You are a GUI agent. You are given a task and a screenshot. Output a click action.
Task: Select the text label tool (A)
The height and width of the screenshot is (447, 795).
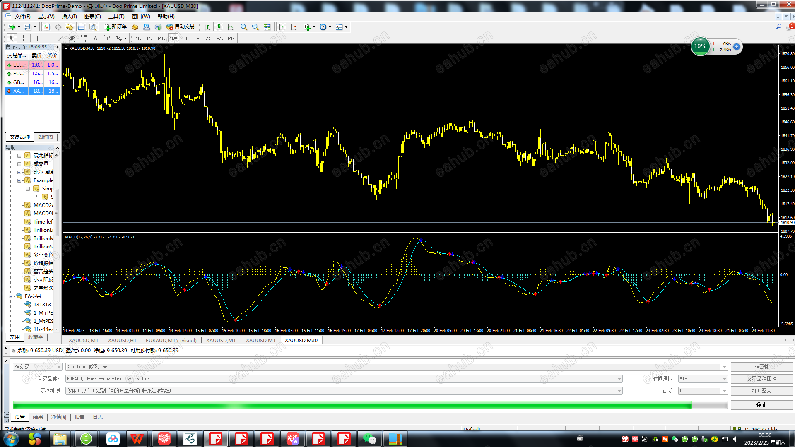95,38
